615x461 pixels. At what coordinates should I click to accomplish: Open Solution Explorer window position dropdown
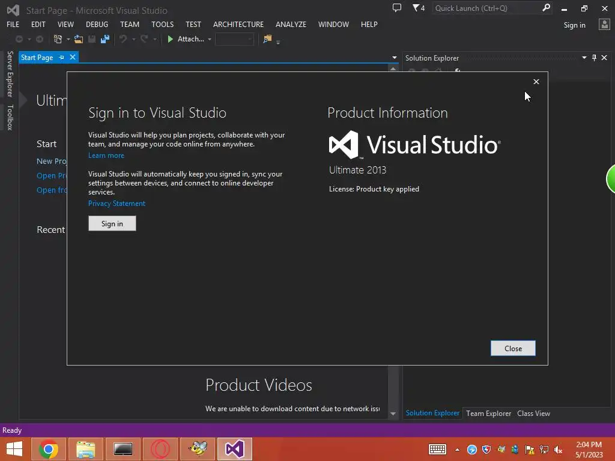coord(584,58)
